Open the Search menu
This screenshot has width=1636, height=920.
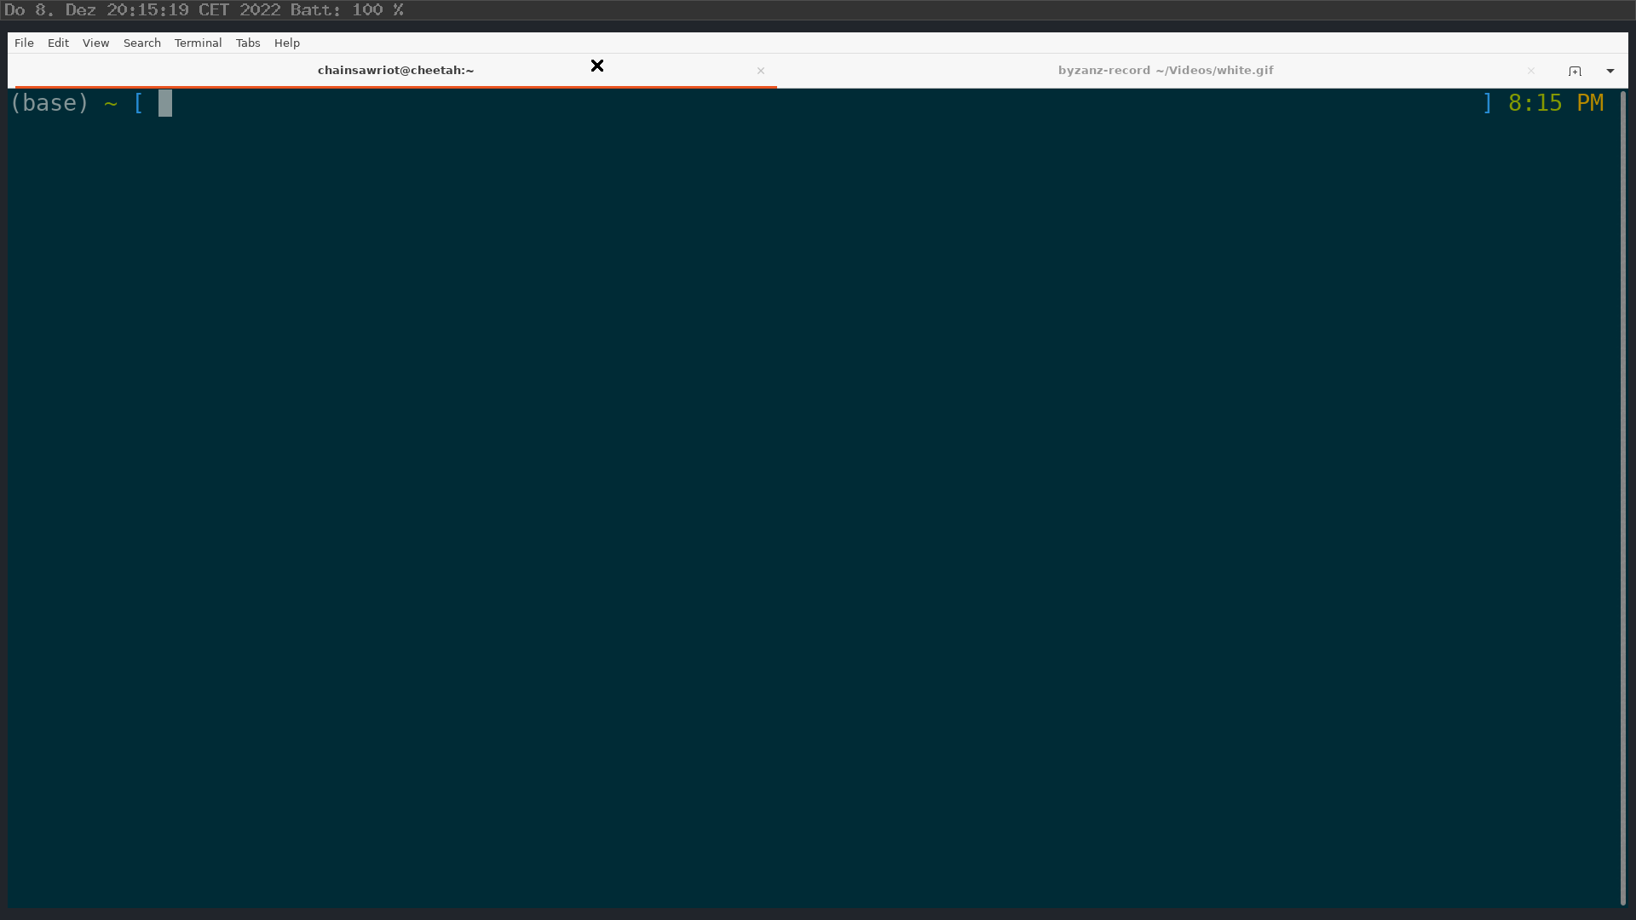tap(141, 43)
